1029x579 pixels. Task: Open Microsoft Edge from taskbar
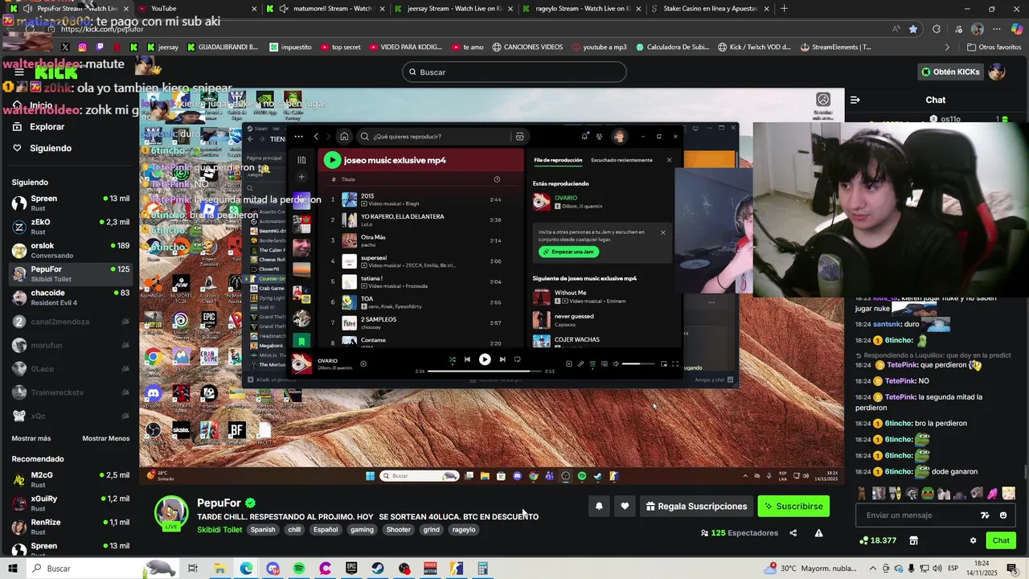pyautogui.click(x=246, y=569)
